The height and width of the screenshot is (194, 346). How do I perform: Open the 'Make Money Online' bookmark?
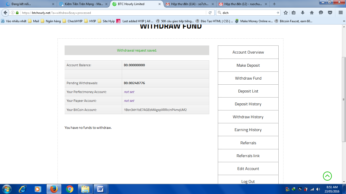click(x=254, y=21)
